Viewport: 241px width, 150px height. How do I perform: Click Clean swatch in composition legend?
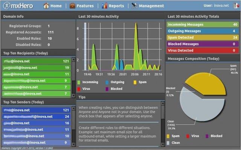168,143
